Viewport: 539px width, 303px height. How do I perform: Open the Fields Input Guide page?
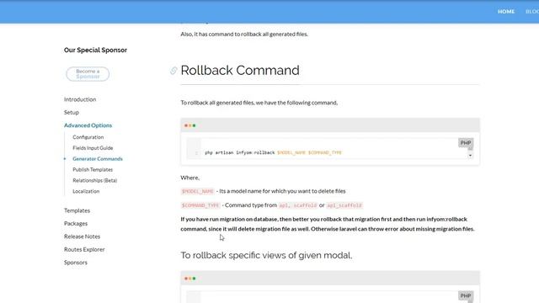point(93,148)
